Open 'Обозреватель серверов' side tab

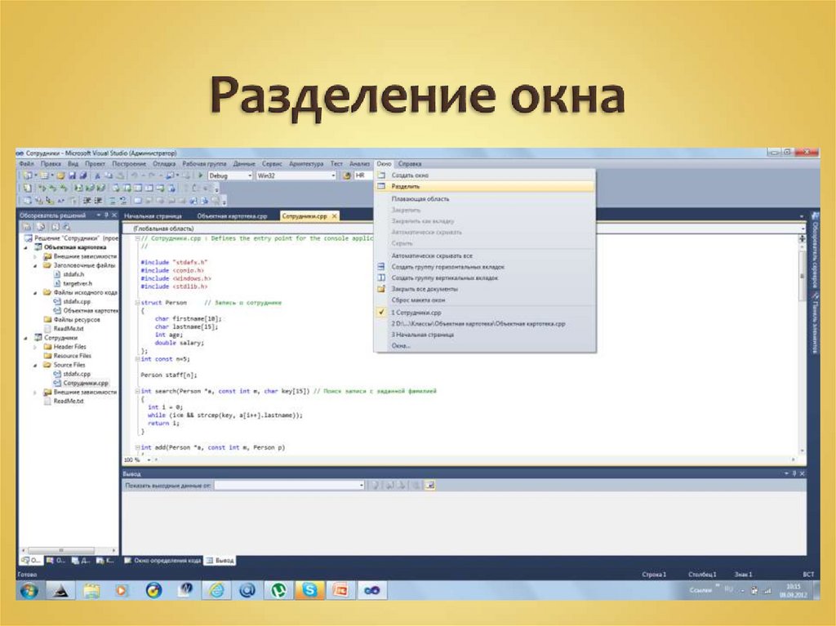point(815,249)
